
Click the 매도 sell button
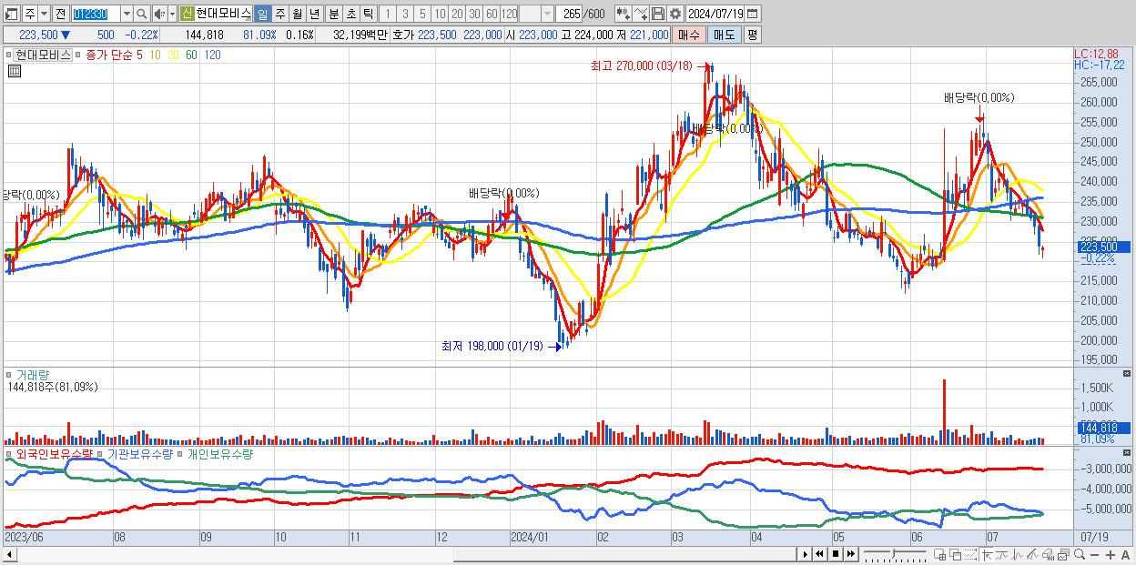(723, 35)
